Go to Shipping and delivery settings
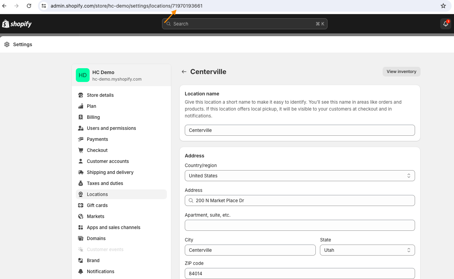The height and width of the screenshot is (279, 454). [110, 172]
